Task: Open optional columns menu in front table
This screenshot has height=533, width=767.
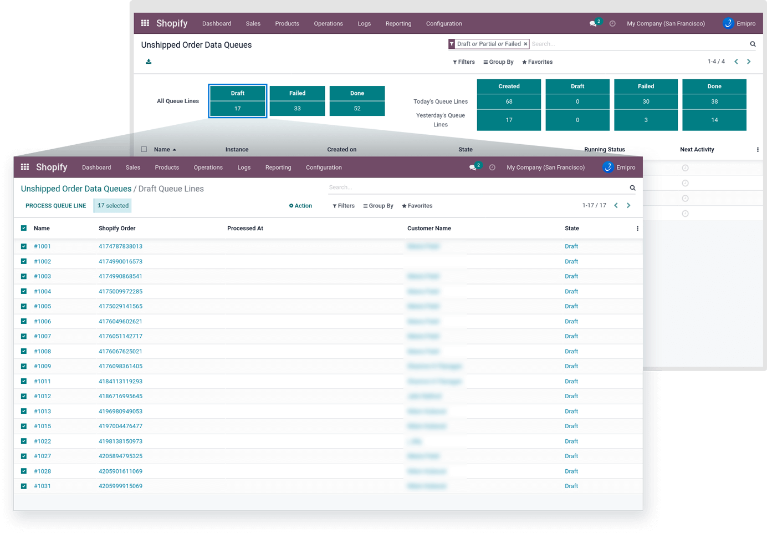Action: click(x=637, y=229)
